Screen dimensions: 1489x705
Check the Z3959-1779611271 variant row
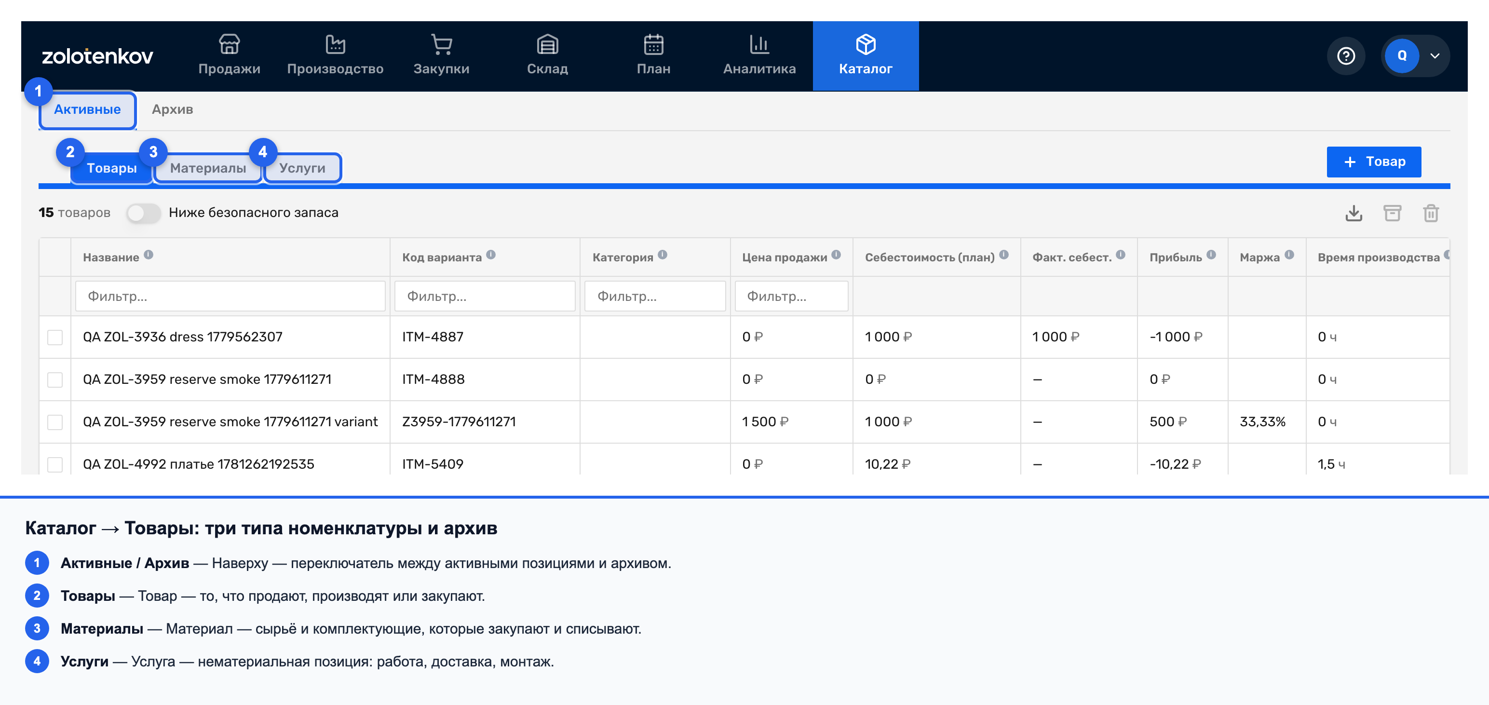pos(55,422)
